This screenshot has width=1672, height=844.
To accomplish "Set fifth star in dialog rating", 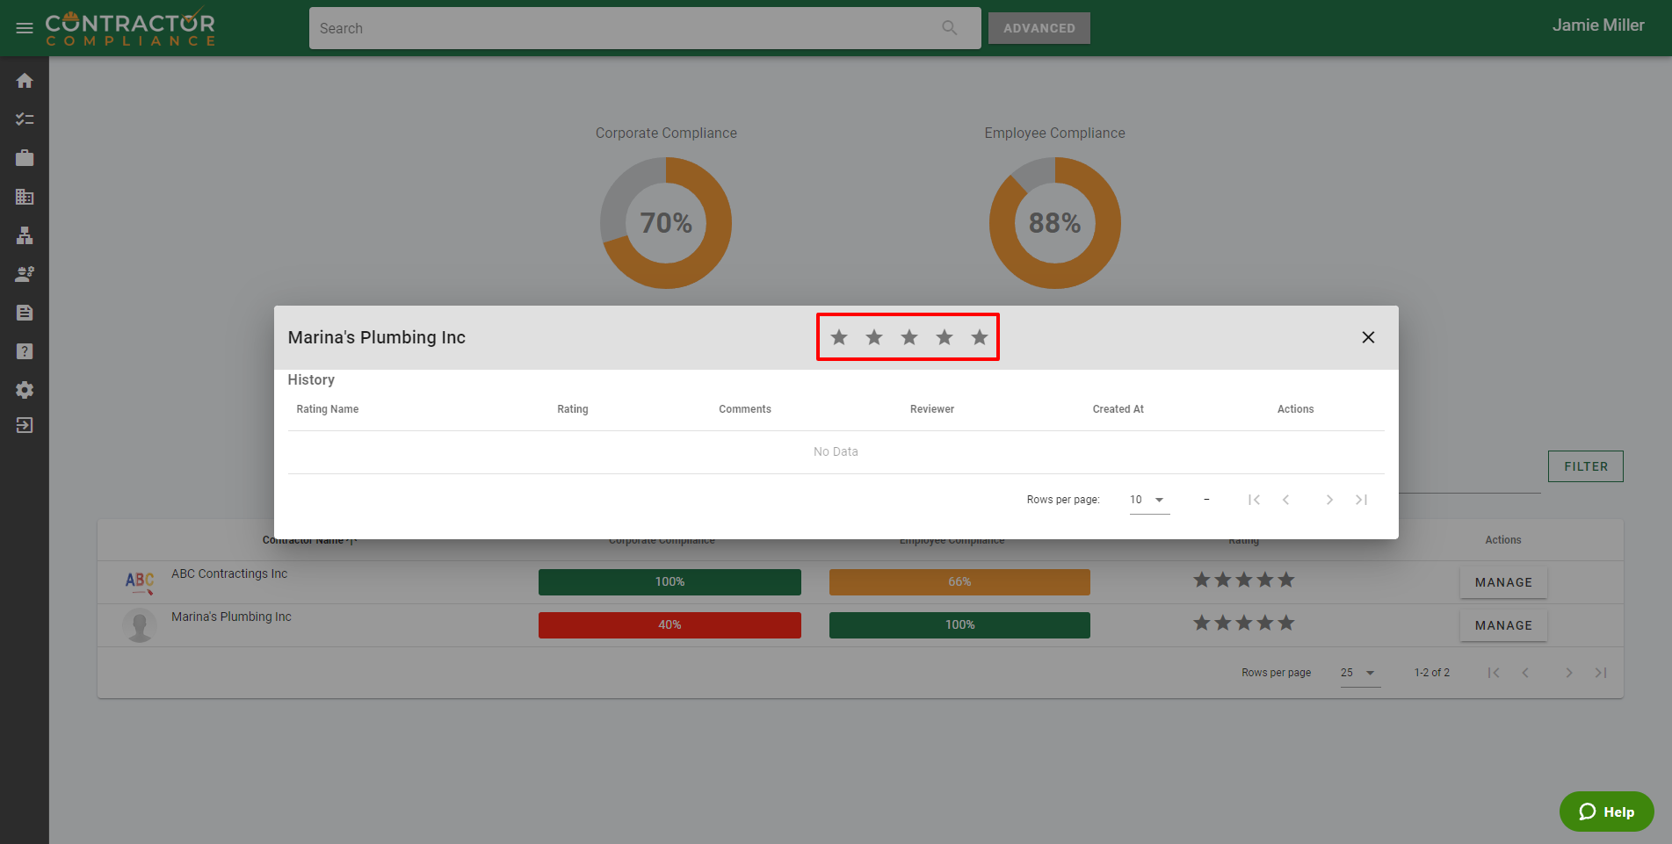I will tap(980, 337).
